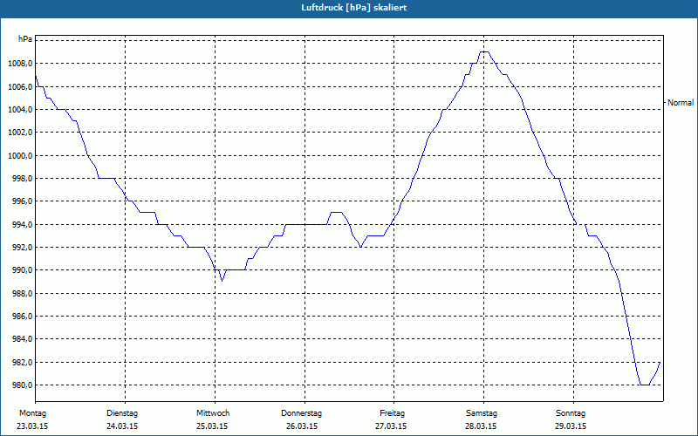Click the 990,0 axis value

[23, 270]
